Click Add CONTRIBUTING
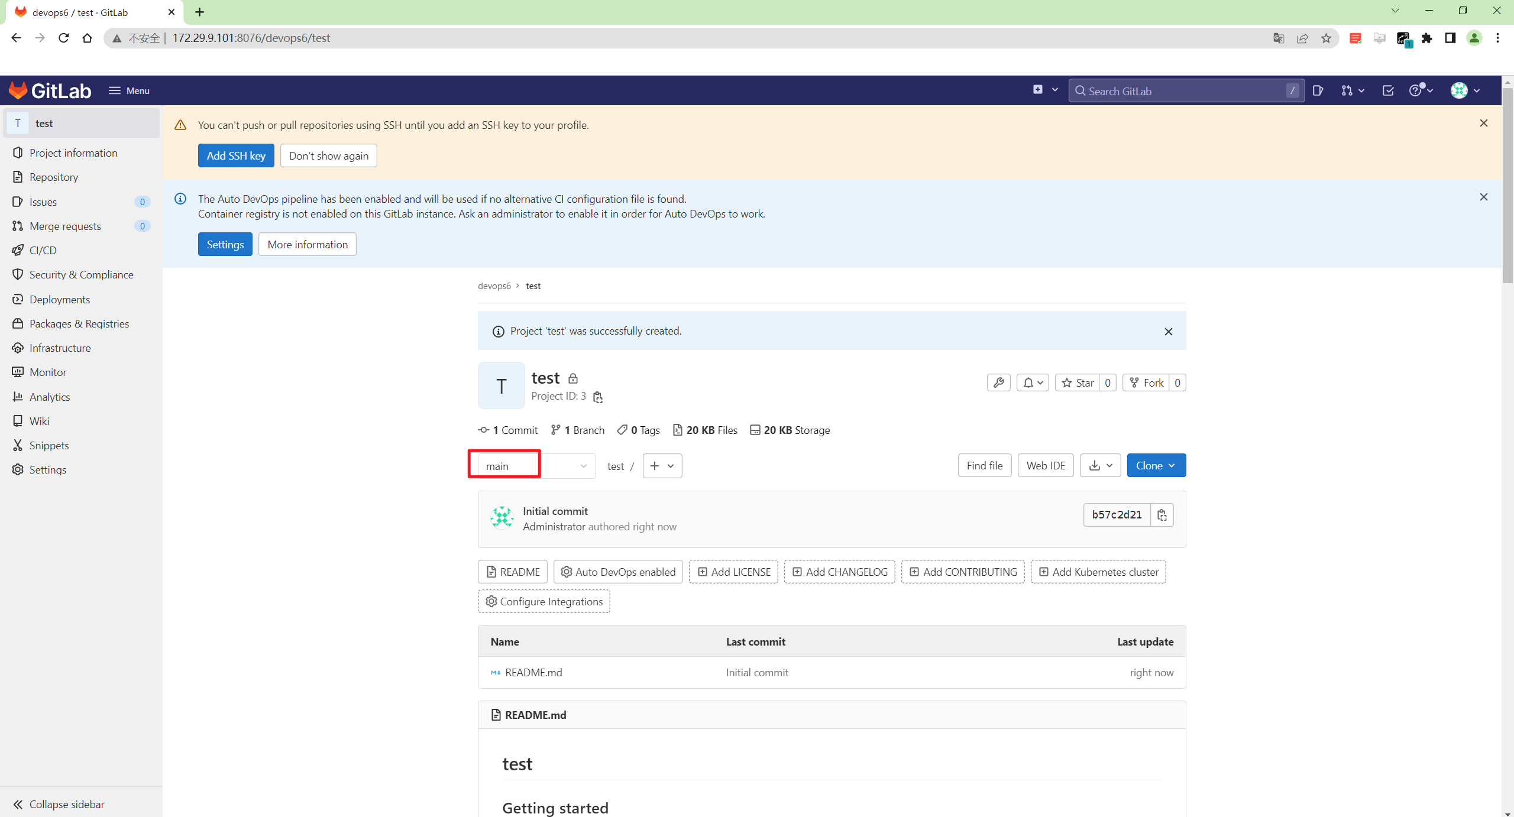 coord(962,572)
